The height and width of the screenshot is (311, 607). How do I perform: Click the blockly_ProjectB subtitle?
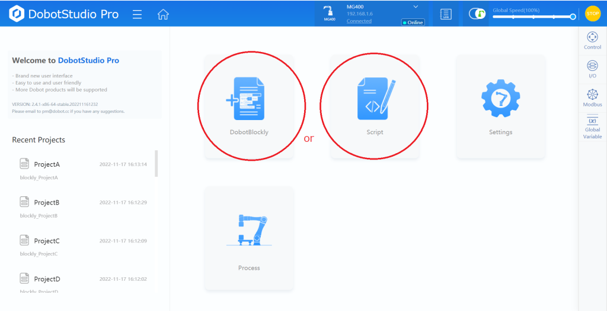pyautogui.click(x=39, y=216)
